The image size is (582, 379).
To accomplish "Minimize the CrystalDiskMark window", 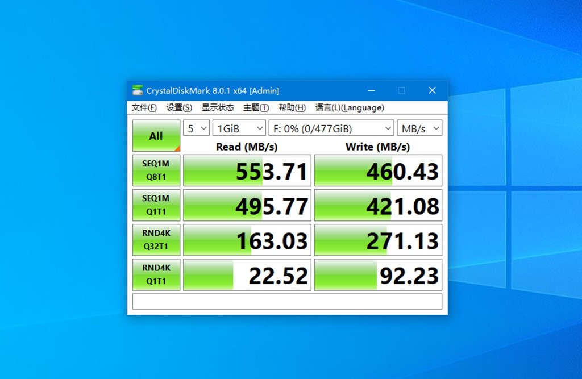I will pyautogui.click(x=371, y=90).
